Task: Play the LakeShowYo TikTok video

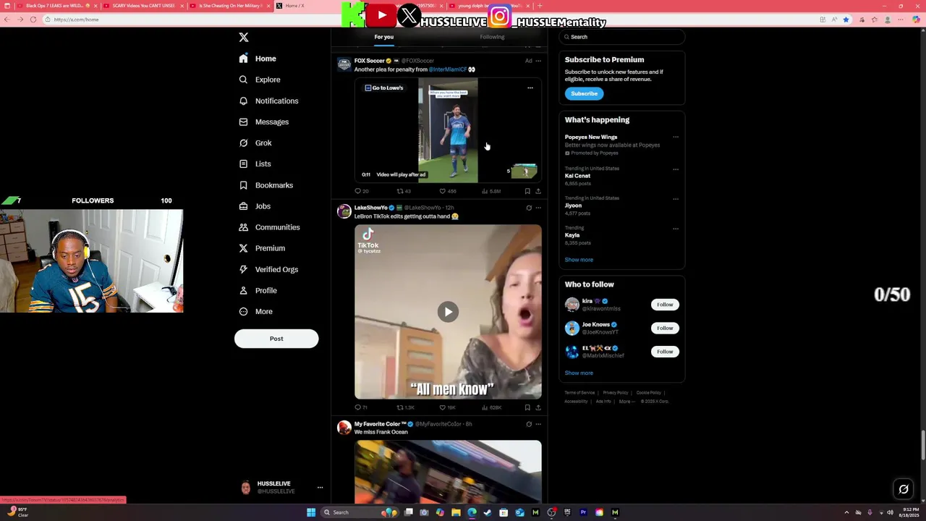Action: tap(448, 312)
